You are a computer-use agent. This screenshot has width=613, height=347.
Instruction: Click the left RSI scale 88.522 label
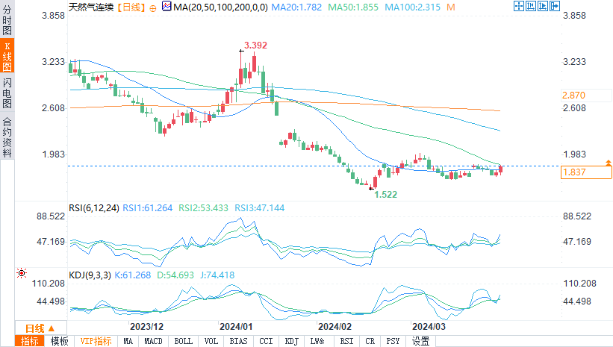(x=51, y=216)
